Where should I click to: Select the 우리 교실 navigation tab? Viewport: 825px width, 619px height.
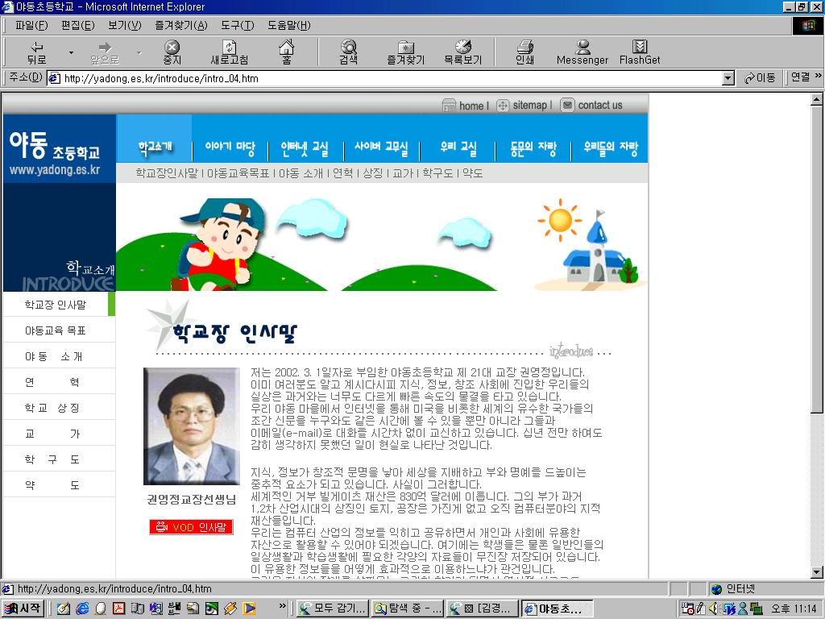coord(458,148)
